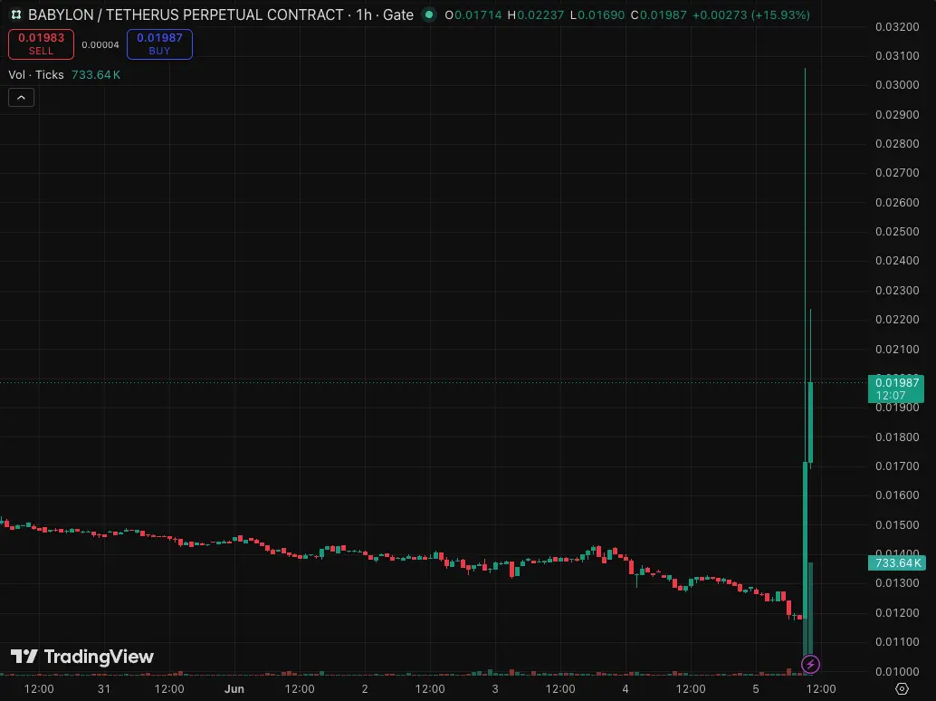Open chart settings gear icon

902,688
